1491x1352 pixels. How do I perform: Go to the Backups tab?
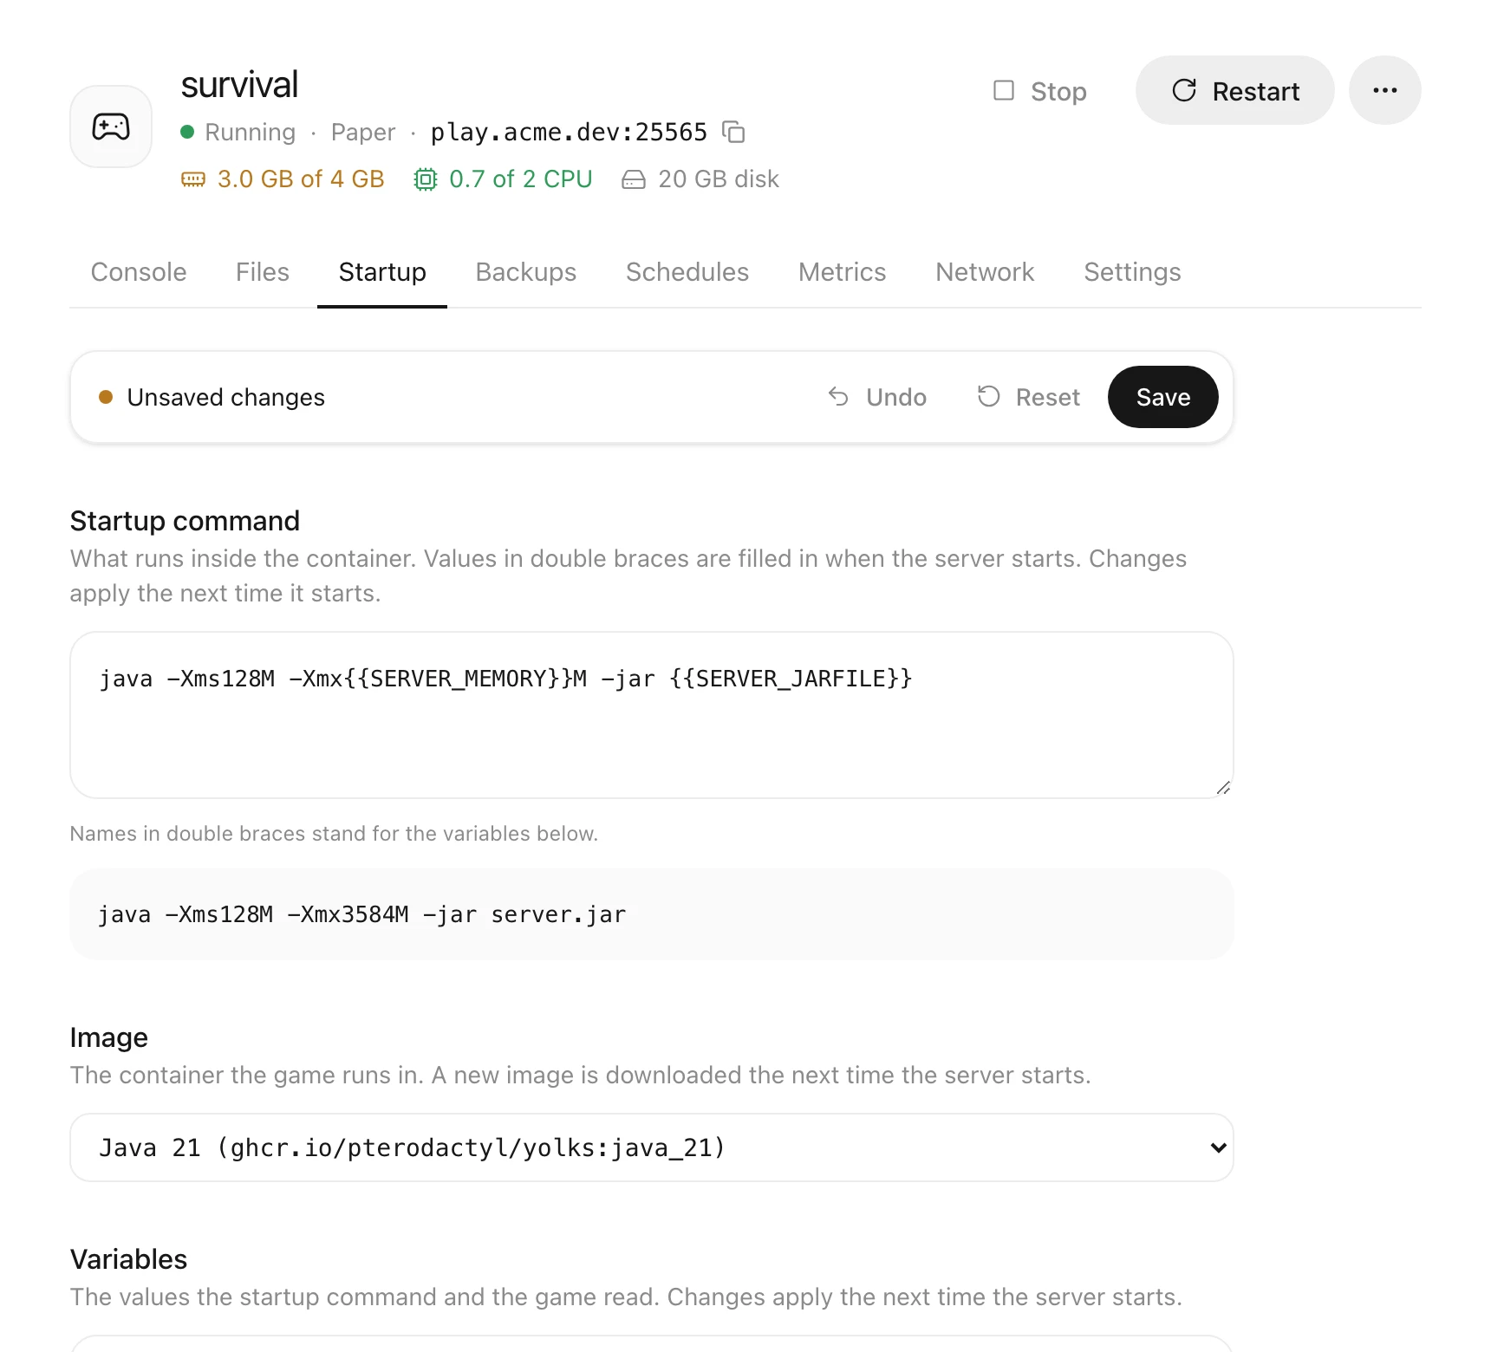pos(526,272)
